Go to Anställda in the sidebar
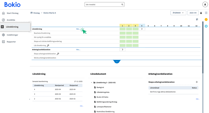This screenshot has height=113, width=209. pos(11,20)
